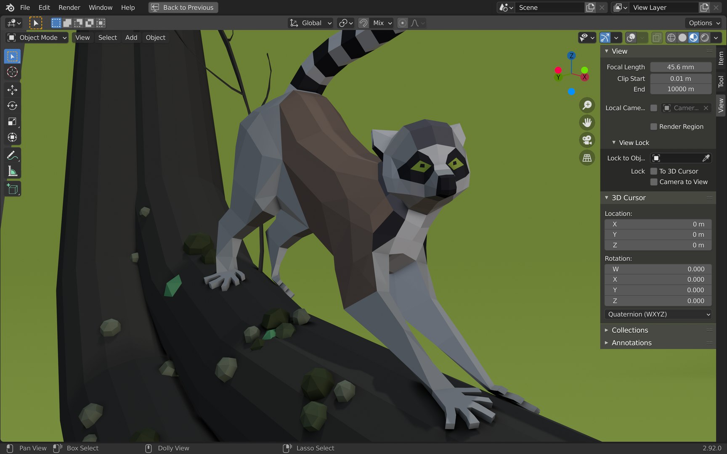Viewport: 727px width, 454px height.
Task: Click the Focal Length 45.6 mm field
Action: pyautogui.click(x=681, y=67)
